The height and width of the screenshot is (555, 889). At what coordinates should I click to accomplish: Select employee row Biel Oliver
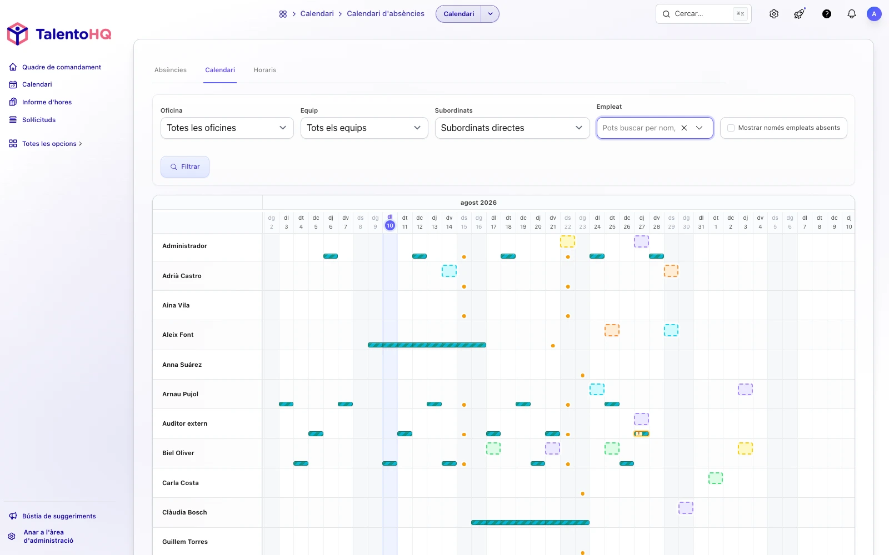[178, 453]
